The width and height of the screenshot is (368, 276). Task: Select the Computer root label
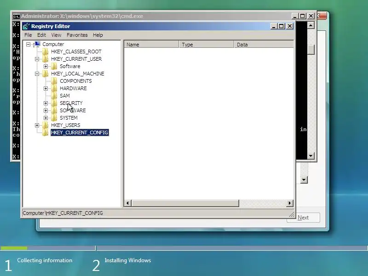[x=53, y=44]
